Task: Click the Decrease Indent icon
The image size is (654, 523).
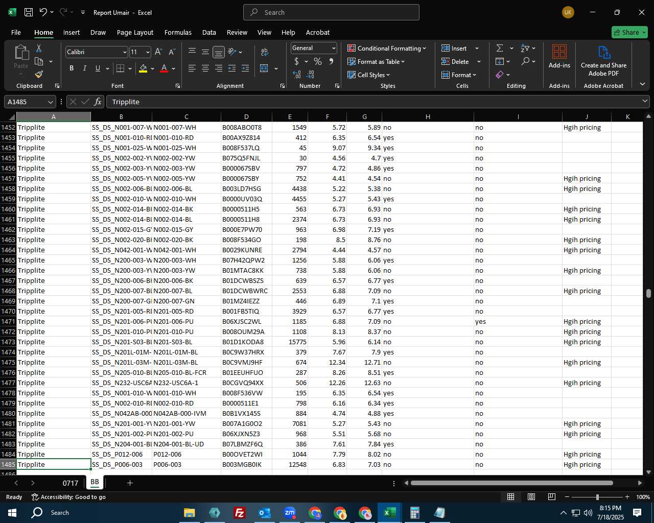Action: (x=232, y=68)
